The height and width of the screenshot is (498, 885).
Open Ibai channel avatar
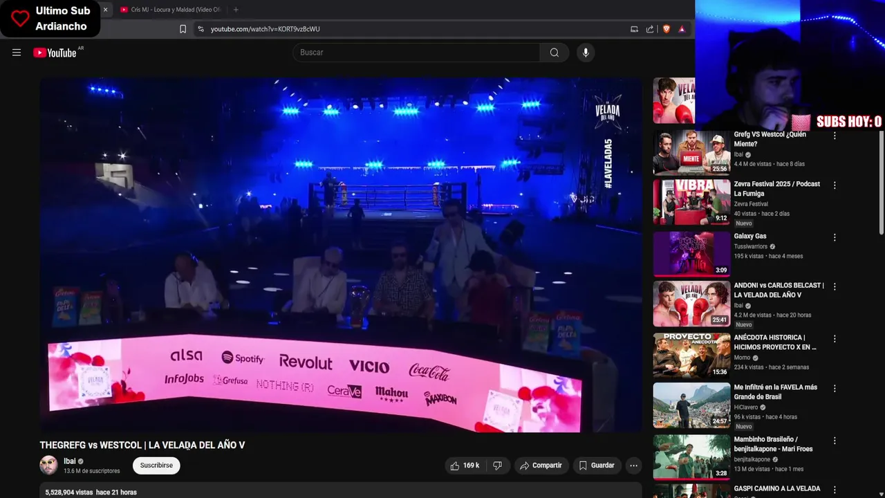click(48, 465)
